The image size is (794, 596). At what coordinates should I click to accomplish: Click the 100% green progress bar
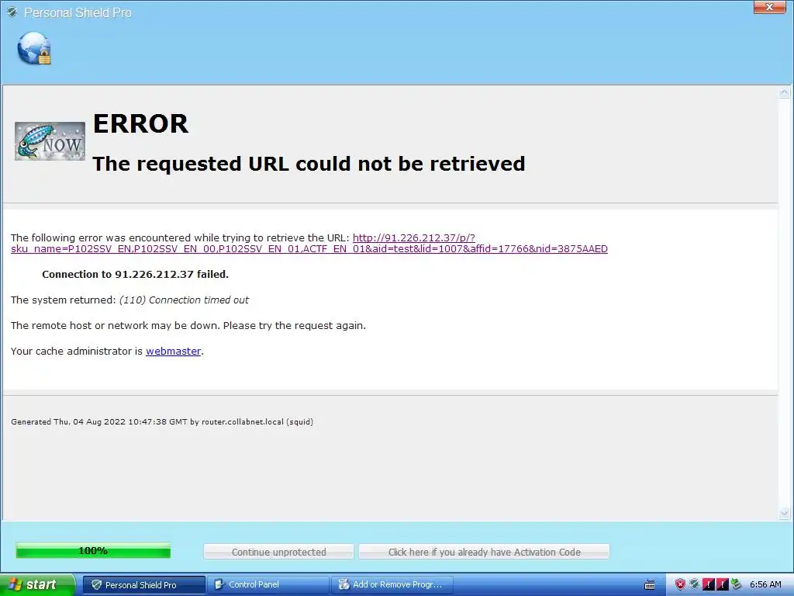[x=93, y=550]
